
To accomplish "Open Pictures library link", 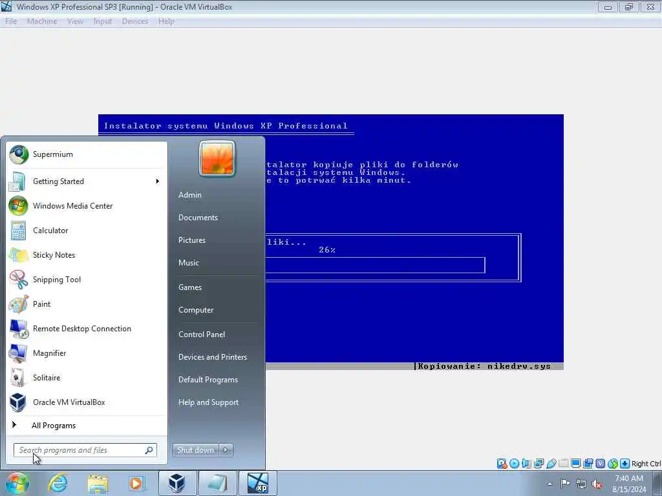I will click(192, 240).
